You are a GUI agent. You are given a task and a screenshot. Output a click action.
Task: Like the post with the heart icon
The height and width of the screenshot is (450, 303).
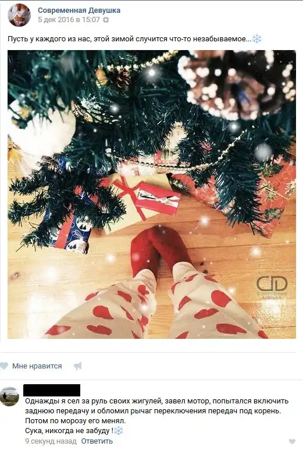pos(4,366)
